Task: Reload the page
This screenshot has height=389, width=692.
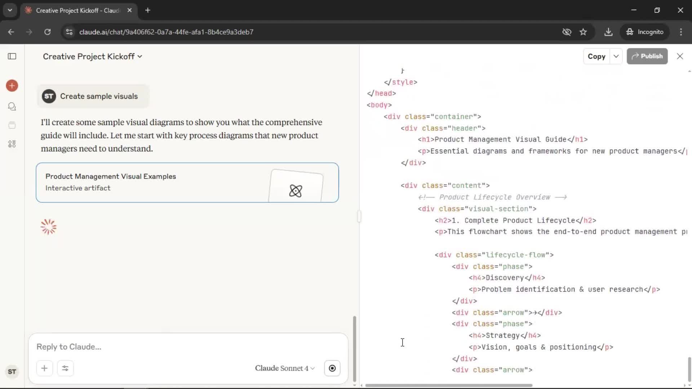Action: [x=47, y=32]
